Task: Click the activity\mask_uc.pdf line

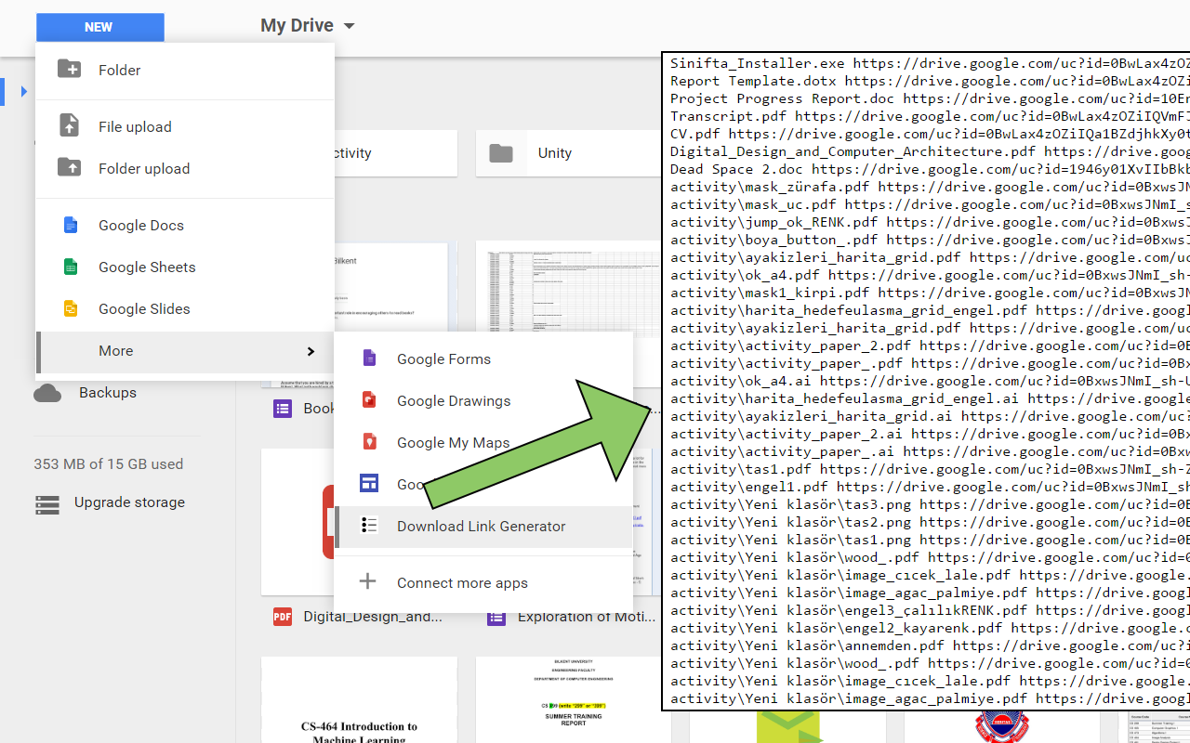Action: pos(930,204)
